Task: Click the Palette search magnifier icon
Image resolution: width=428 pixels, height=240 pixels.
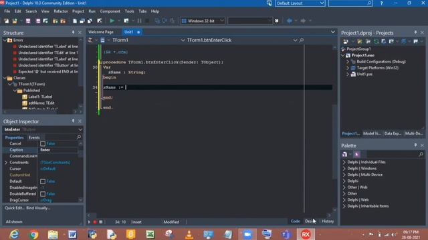Action: [421, 154]
